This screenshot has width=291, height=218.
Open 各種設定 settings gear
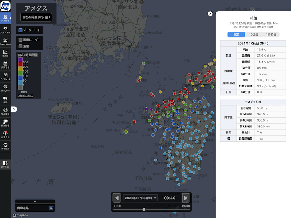pyautogui.click(x=5, y=146)
